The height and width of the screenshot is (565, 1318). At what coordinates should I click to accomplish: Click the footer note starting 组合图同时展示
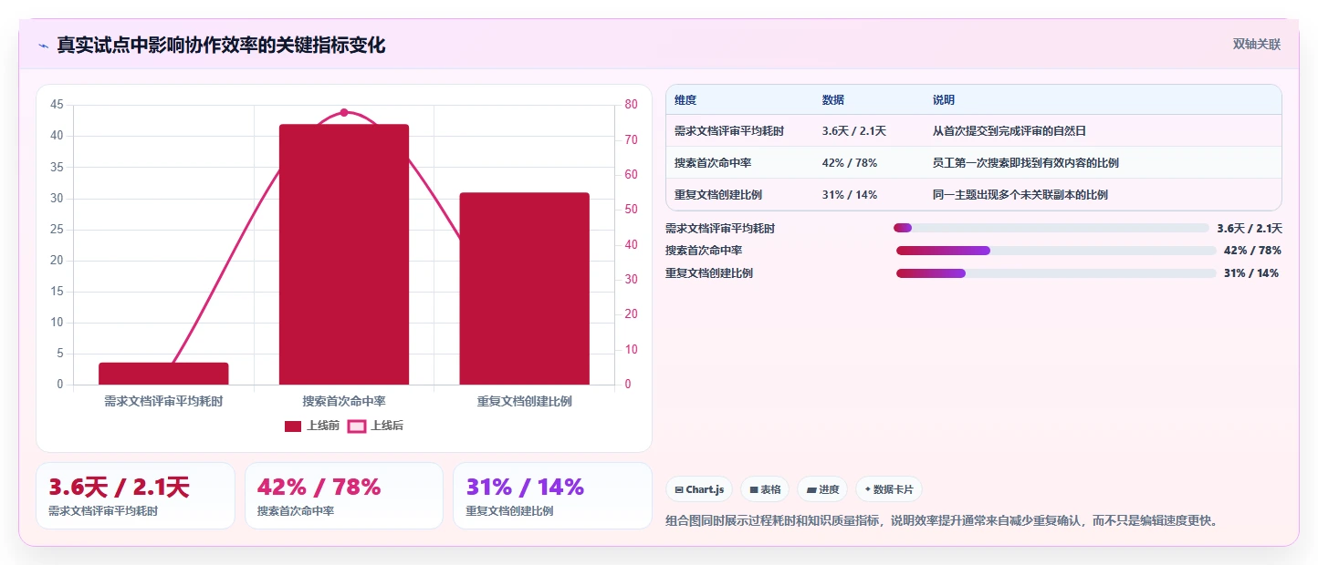pyautogui.click(x=942, y=521)
